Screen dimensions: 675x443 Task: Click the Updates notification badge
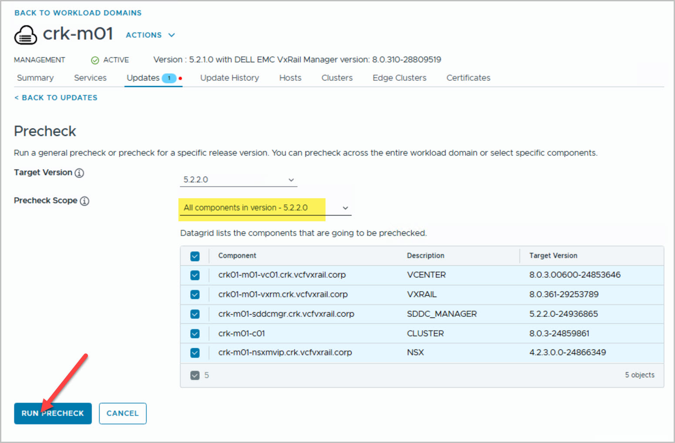click(x=169, y=78)
